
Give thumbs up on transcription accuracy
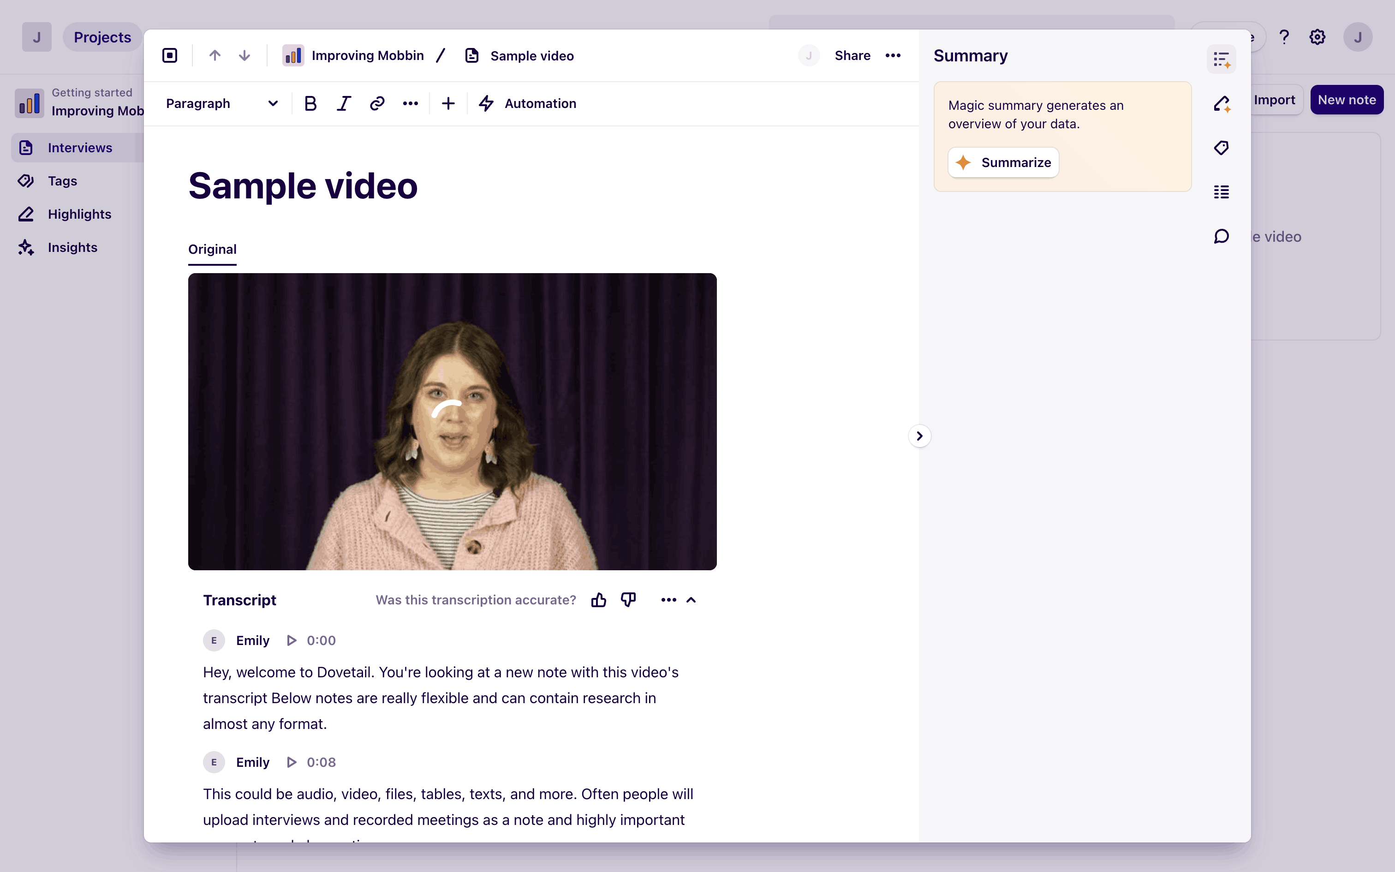(x=598, y=600)
